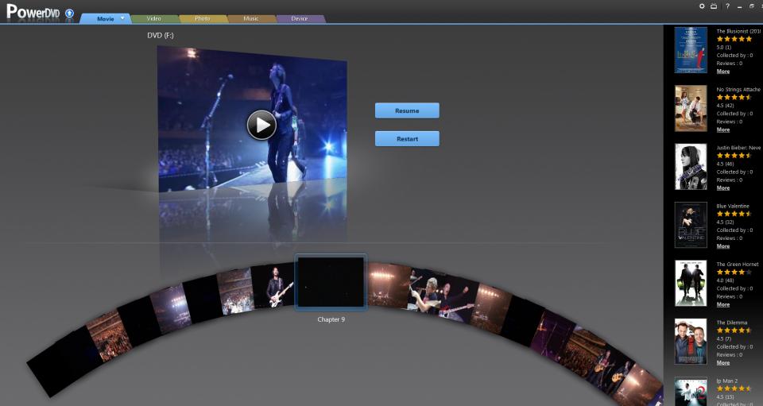Expand the Movie tab dropdown arrow
This screenshot has width=763, height=406.
click(x=122, y=18)
